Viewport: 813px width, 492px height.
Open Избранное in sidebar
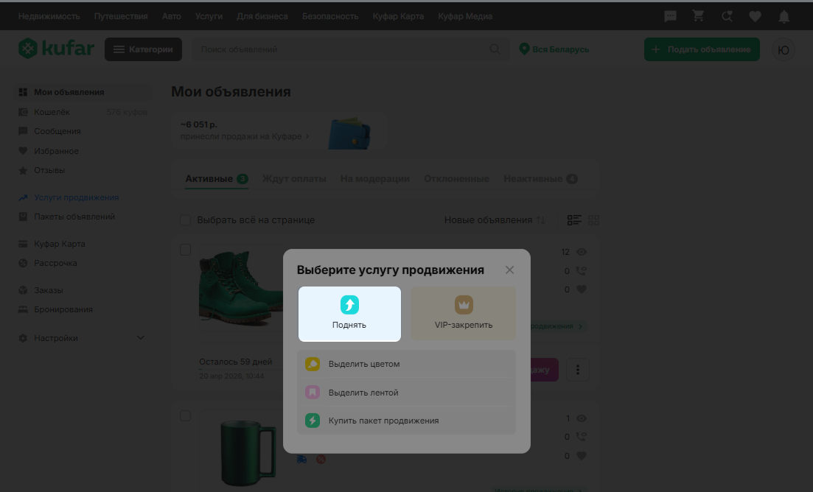83,151
